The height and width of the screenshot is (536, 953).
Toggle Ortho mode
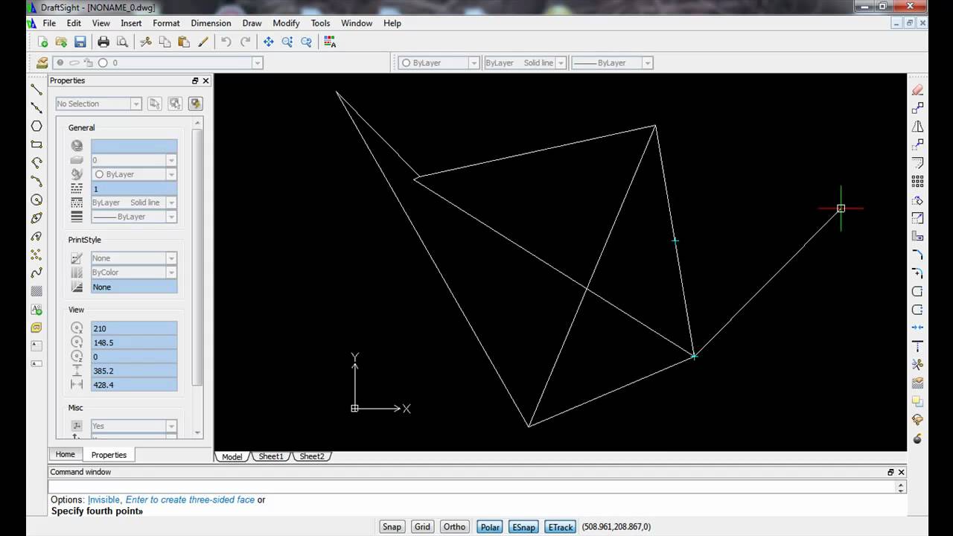454,527
